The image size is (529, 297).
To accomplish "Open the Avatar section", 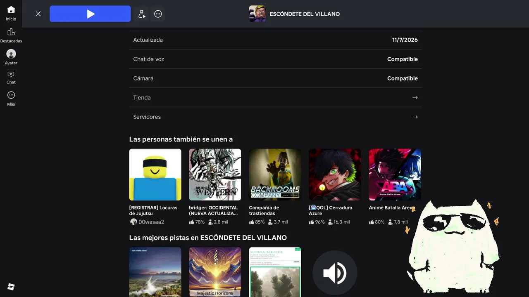I will point(11,57).
